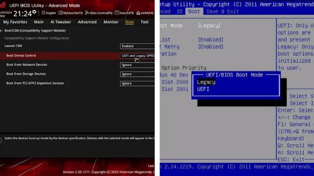Select Boot from Network Devices label
314x176 pixels.
(26, 65)
